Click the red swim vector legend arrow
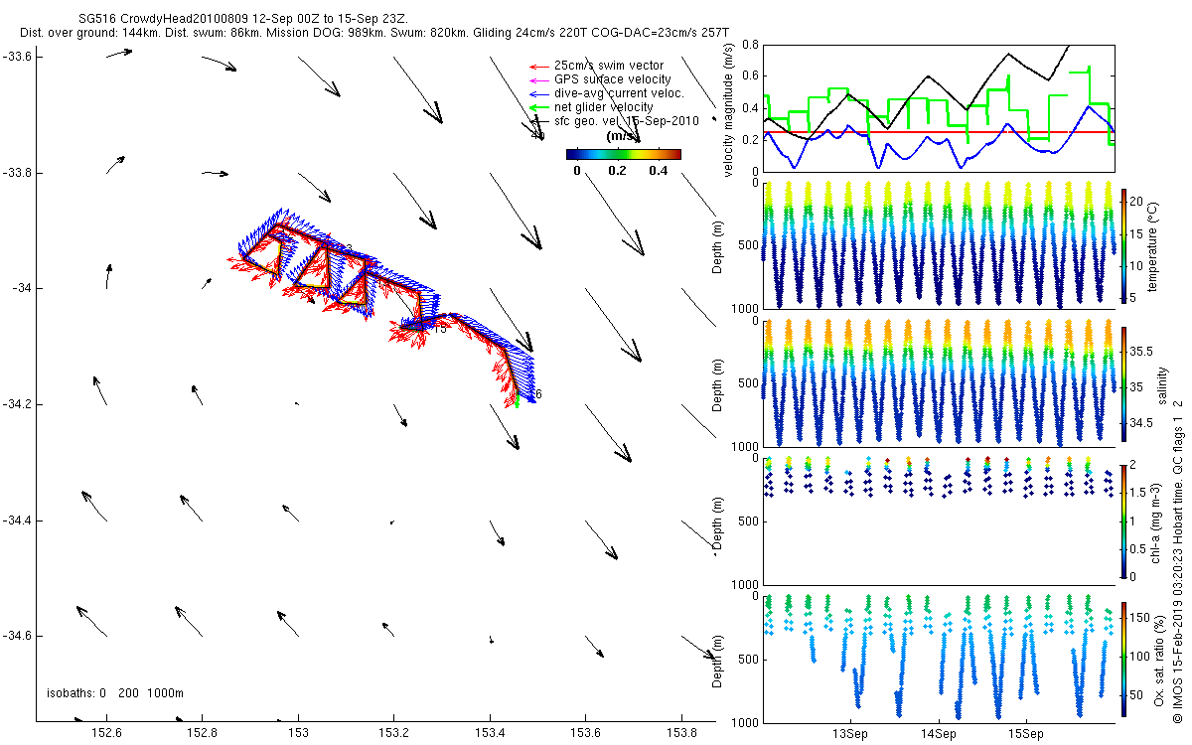The image size is (1192, 745). (x=539, y=66)
